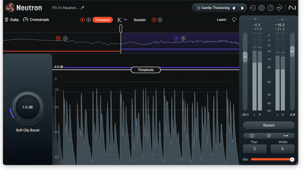Click the downward triangle above the input meter
Screen dimensions: 305x173
255,19
